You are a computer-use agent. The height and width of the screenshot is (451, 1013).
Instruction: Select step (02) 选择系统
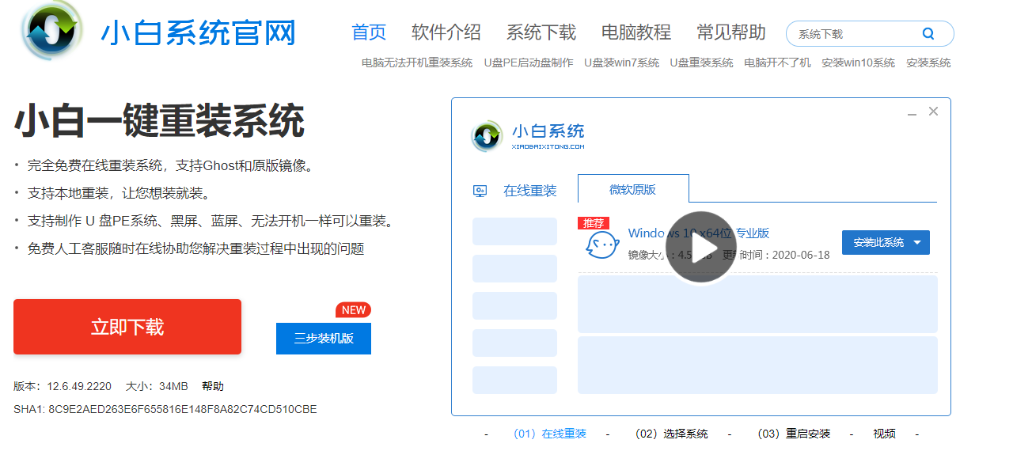pos(672,434)
